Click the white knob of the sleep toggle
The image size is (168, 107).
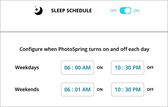(x=128, y=11)
